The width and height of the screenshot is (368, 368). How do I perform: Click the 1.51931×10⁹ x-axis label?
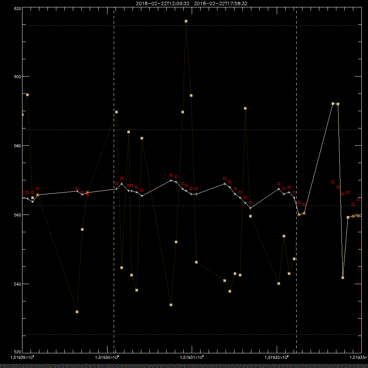click(x=192, y=357)
